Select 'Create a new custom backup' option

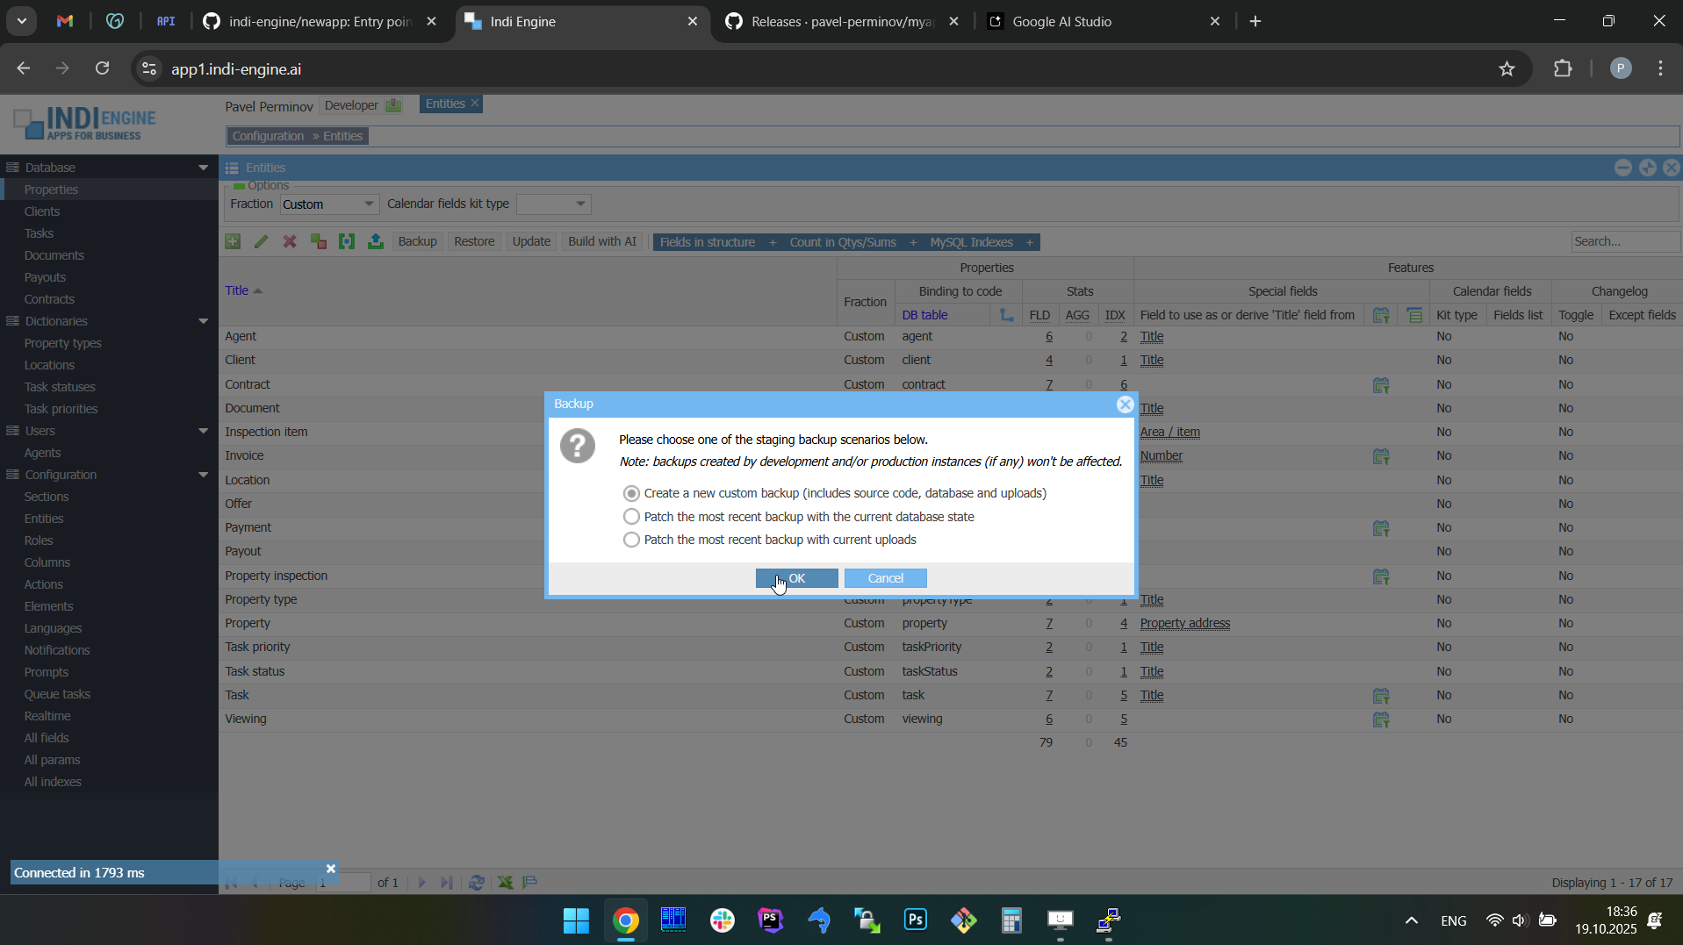[631, 494]
